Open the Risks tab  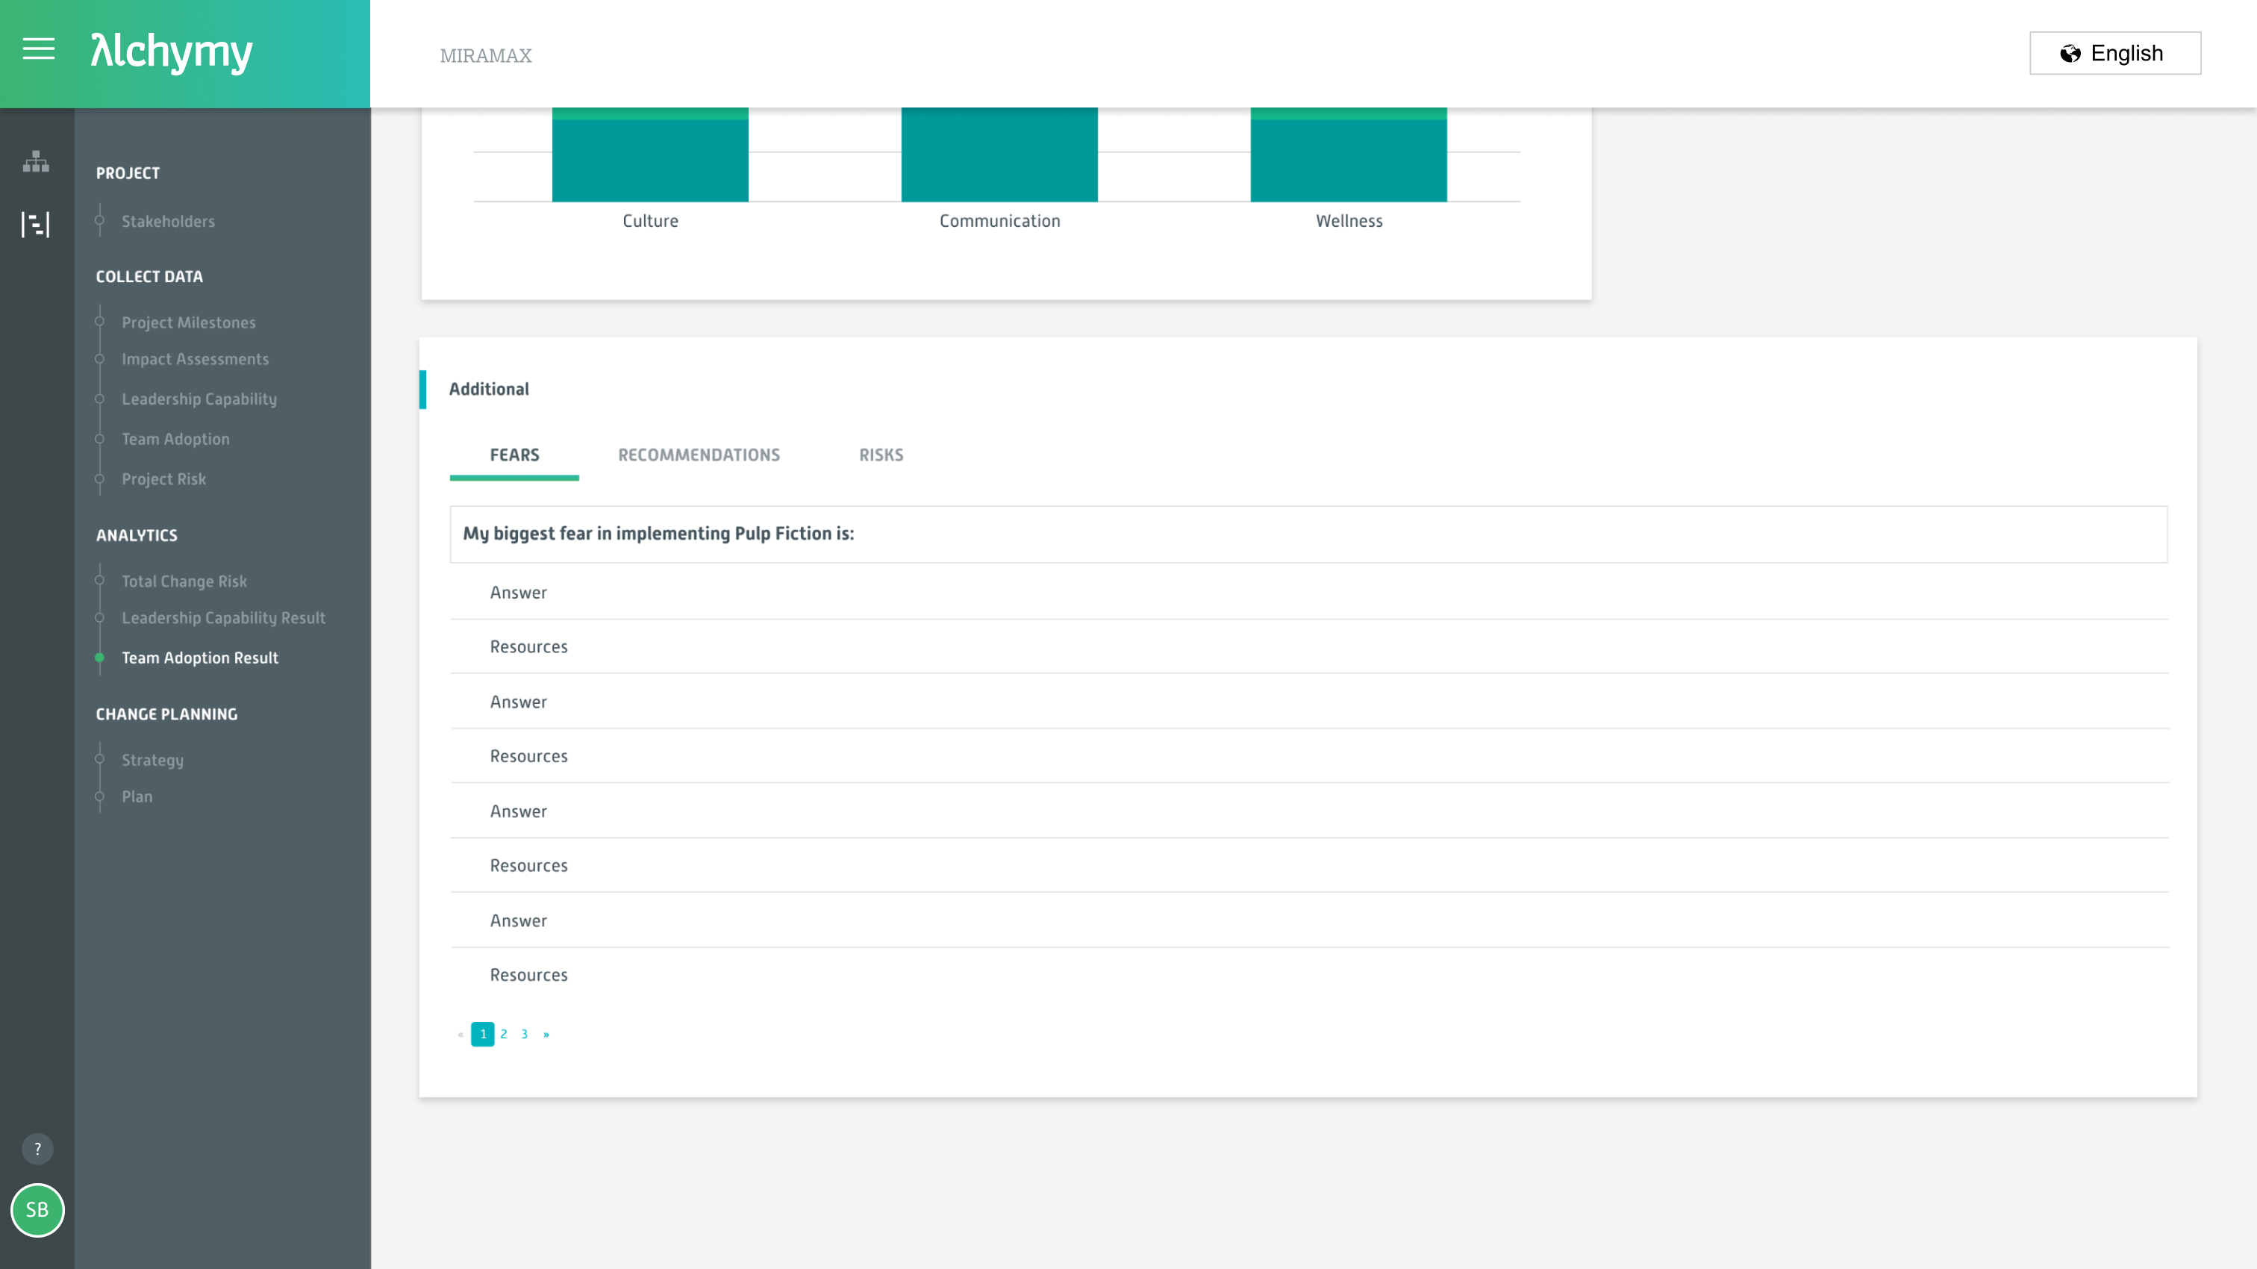[x=881, y=455]
